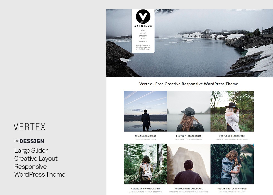Screen dimensions: 273x195
Task: Select the Photography Landscape thumbnail image
Action: click(x=189, y=164)
